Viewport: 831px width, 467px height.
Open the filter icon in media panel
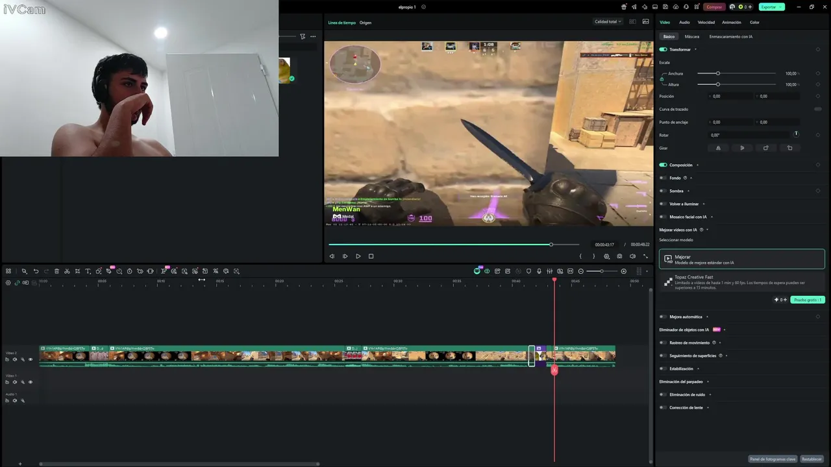[303, 36]
